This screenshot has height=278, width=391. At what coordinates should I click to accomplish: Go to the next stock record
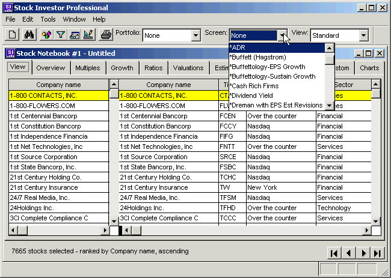pos(363,253)
